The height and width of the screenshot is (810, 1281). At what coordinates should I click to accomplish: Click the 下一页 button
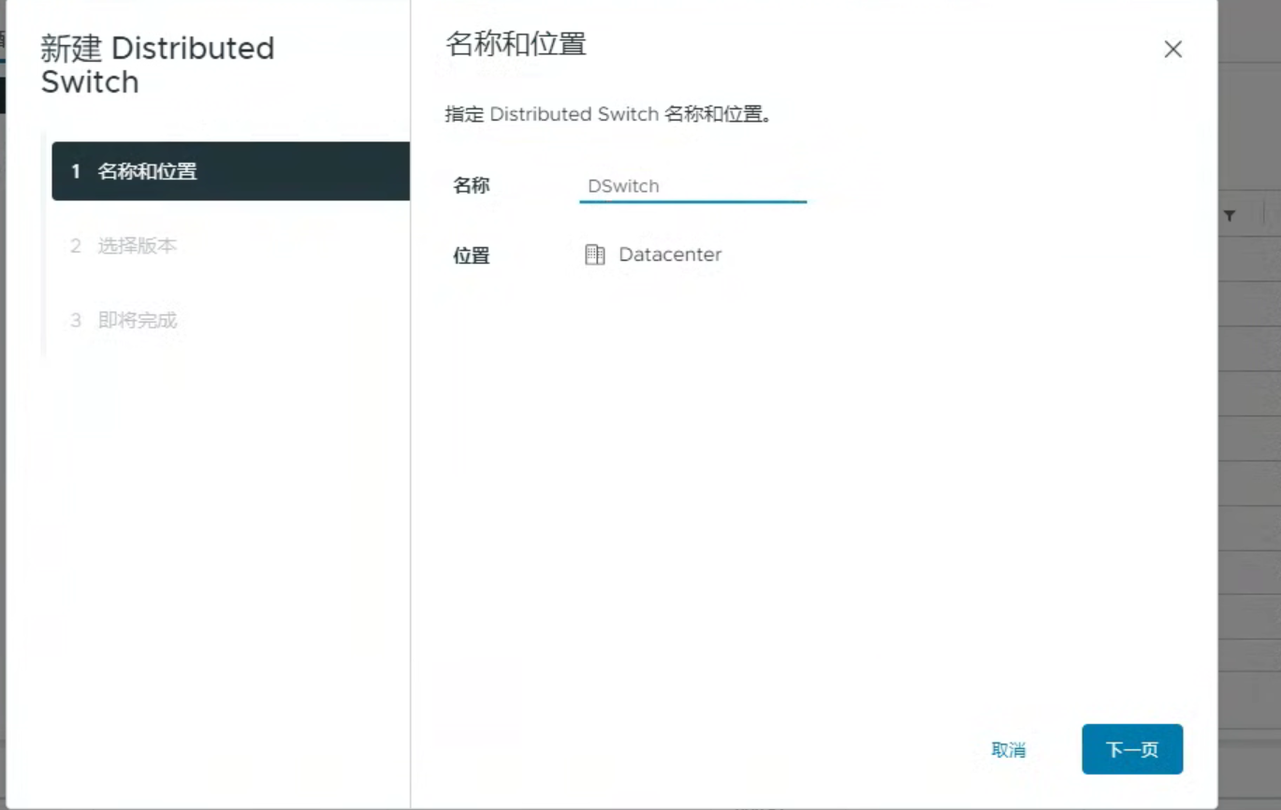click(x=1132, y=749)
